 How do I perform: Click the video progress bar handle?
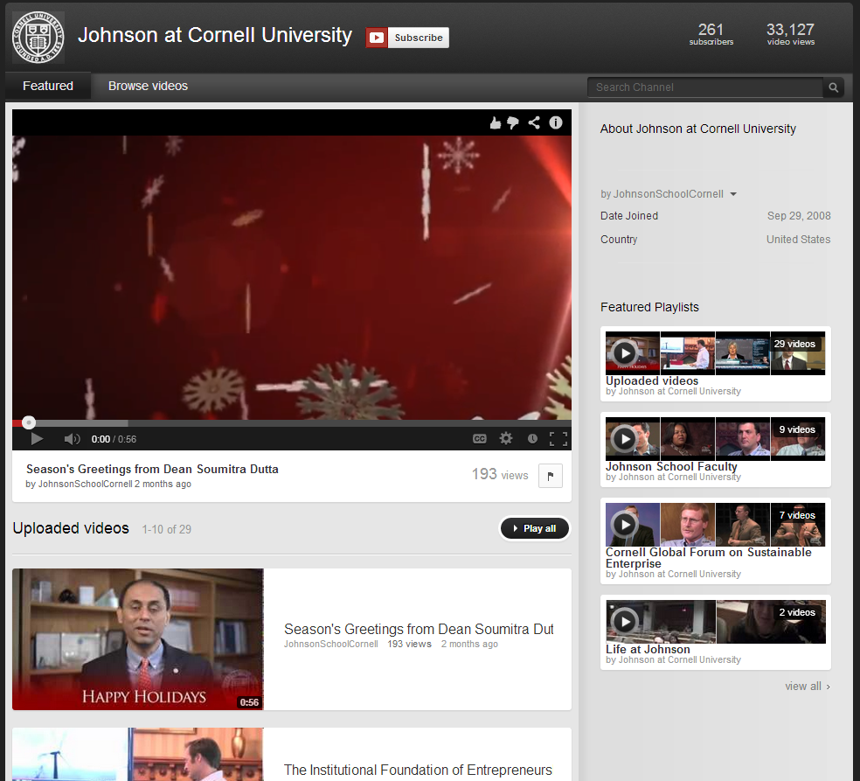pos(29,422)
